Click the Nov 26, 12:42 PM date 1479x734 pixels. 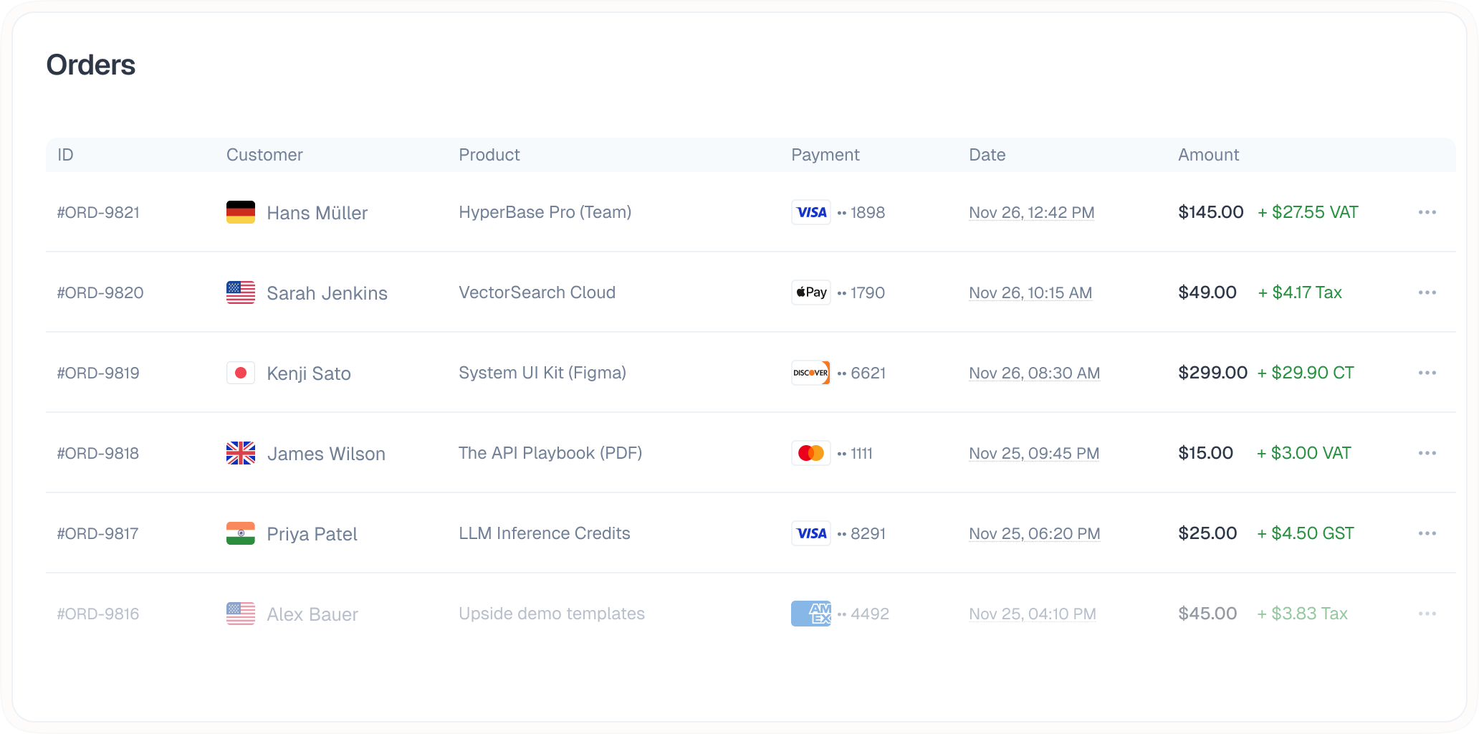coord(1031,212)
